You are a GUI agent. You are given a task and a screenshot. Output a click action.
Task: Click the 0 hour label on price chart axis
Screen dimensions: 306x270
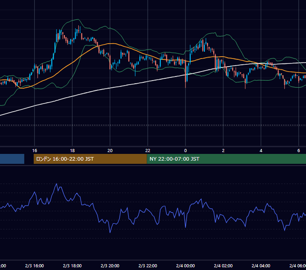click(185, 151)
